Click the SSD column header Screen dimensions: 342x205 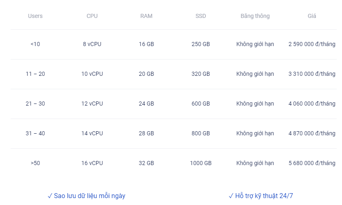[201, 16]
